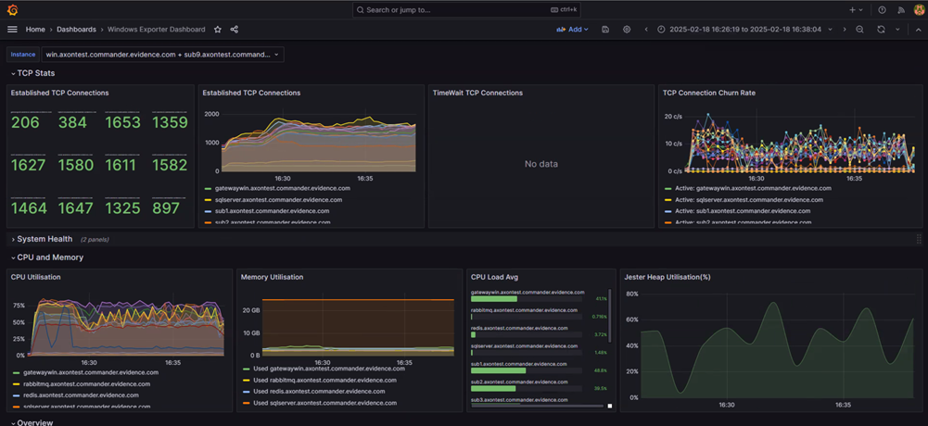928x426 pixels.
Task: Click the 897 stat value
Action: (165, 208)
